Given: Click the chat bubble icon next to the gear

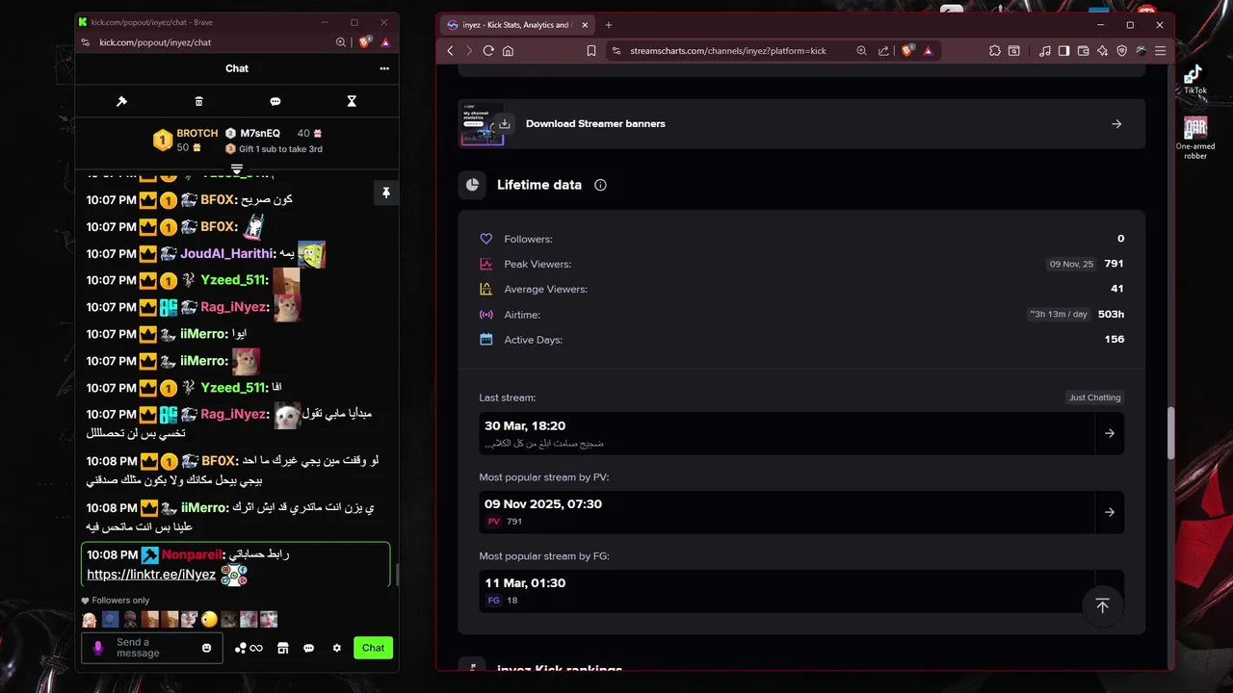Looking at the screenshot, I should click(x=308, y=648).
